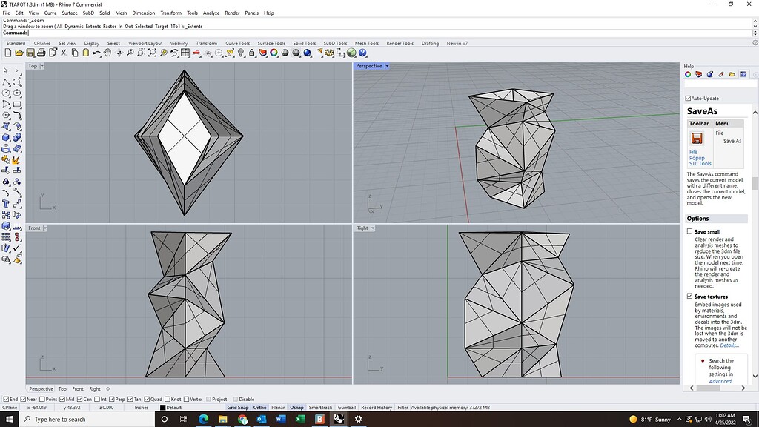Select the Circle tool from the side toolbar
This screenshot has width=759, height=427.
[x=6, y=91]
